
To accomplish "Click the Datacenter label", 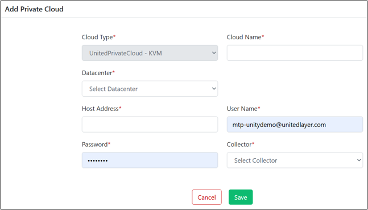I will pyautogui.click(x=98, y=73).
